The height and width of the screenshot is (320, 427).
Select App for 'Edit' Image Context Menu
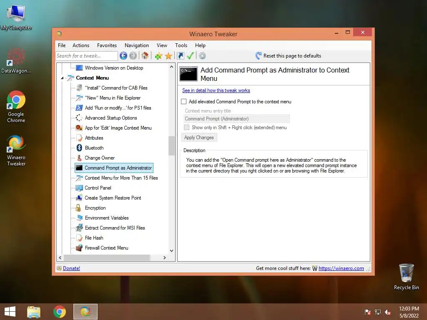[118, 128]
